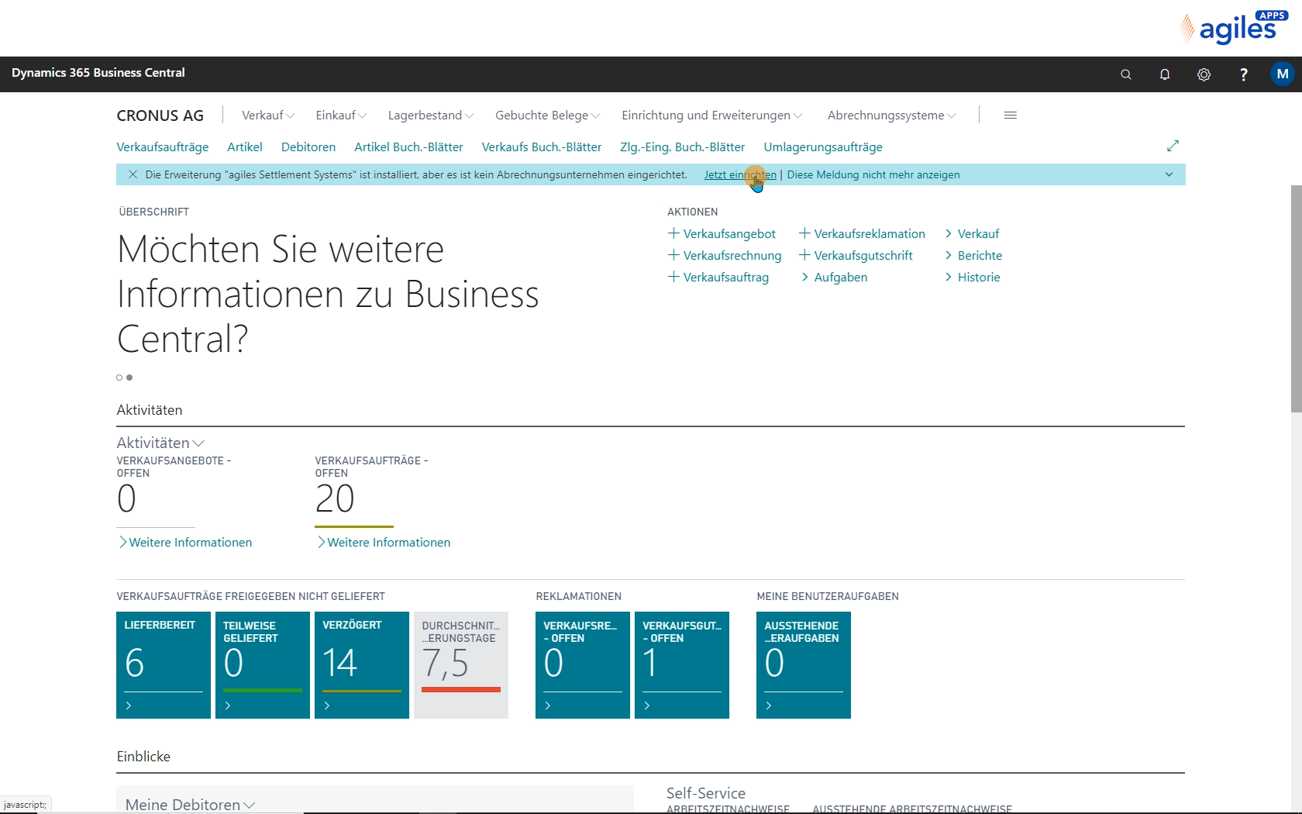
Task: Open the Berichte action group
Action: click(973, 255)
